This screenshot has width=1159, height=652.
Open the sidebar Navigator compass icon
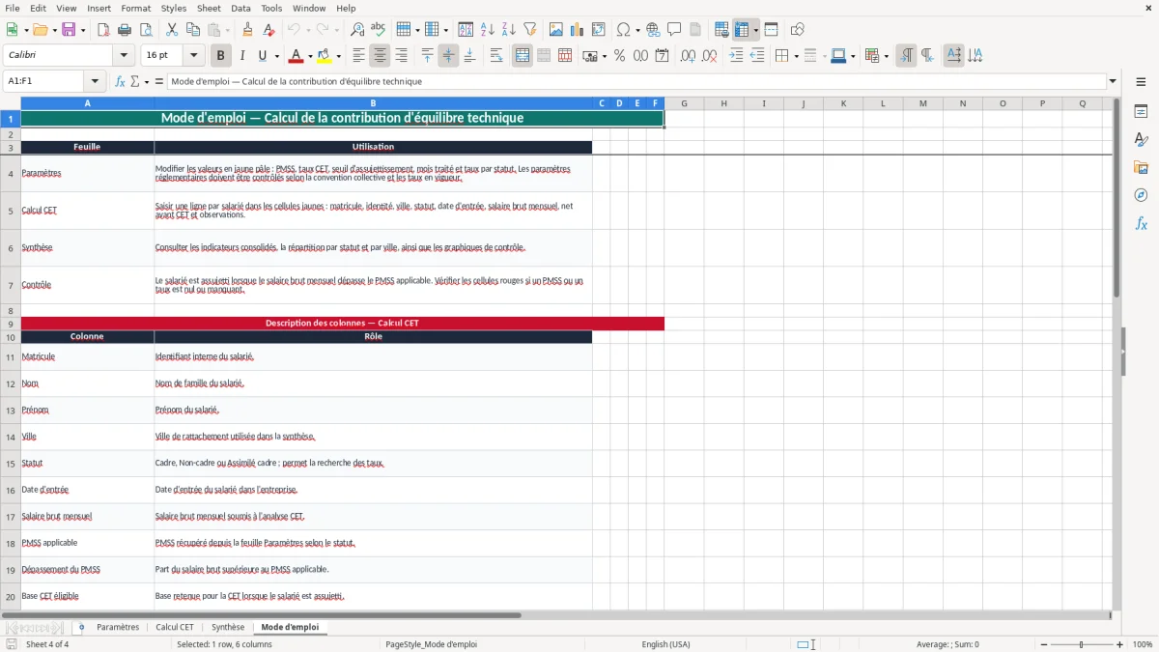point(1141,195)
